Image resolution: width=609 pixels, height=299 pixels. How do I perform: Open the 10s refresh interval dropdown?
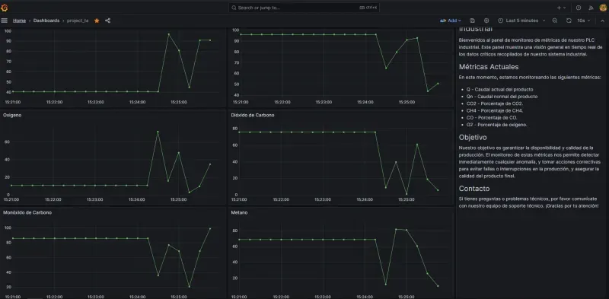584,21
